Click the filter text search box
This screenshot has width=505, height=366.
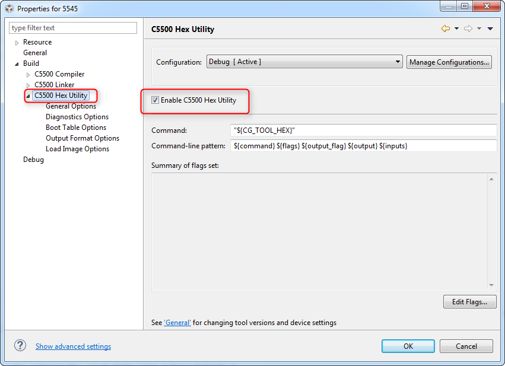[74, 28]
